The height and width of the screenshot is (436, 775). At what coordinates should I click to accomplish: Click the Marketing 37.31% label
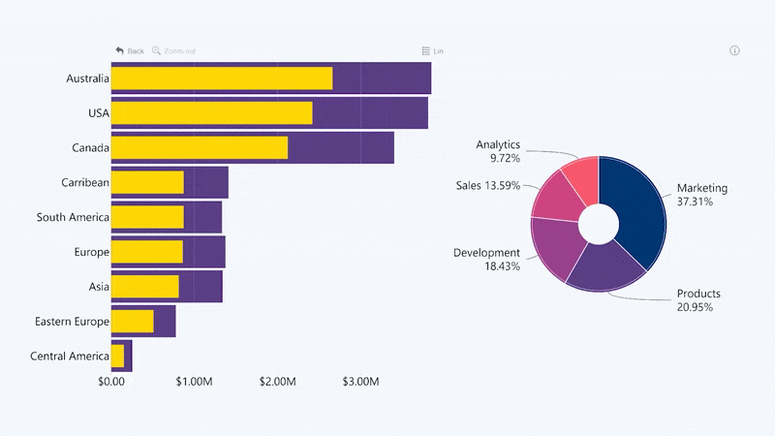click(701, 195)
